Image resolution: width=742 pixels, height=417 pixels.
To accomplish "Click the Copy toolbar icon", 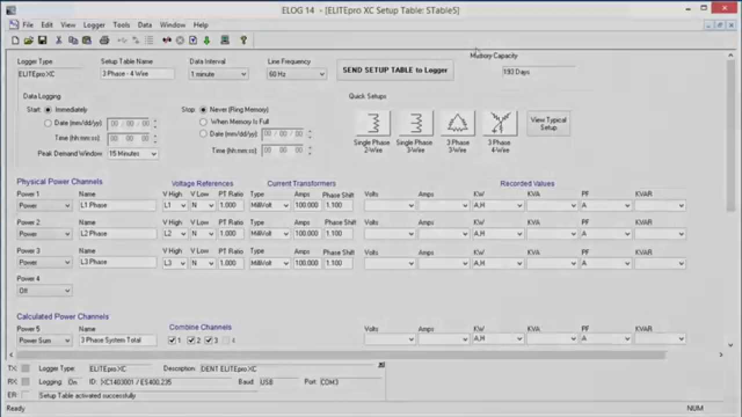I will 73,41.
